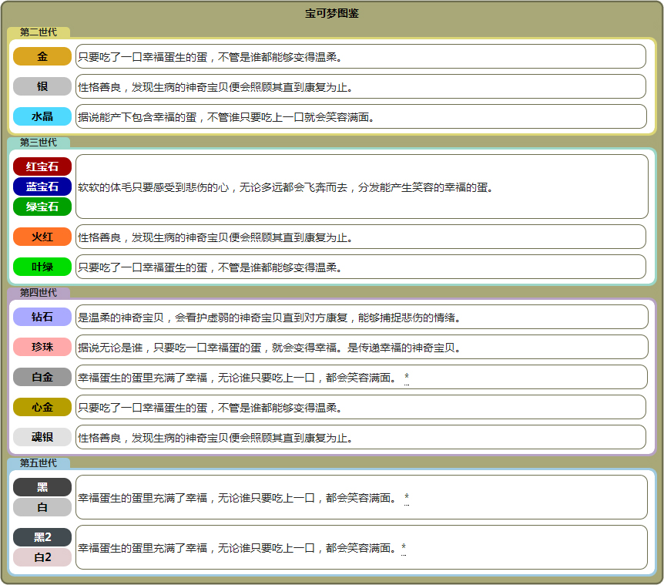
Task: Click the 第二世代 section tab
Action: click(39, 32)
